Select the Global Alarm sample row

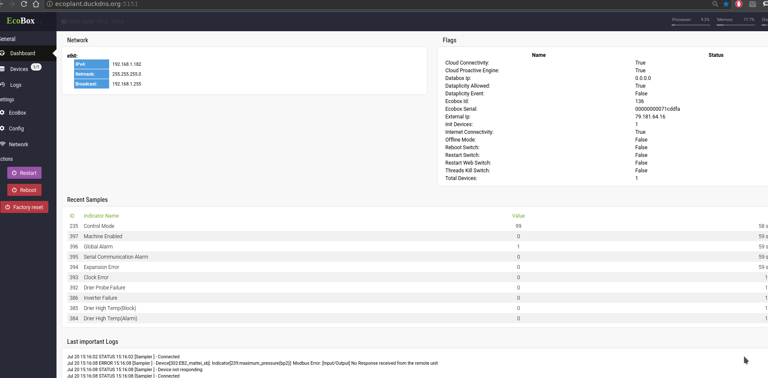(x=417, y=247)
